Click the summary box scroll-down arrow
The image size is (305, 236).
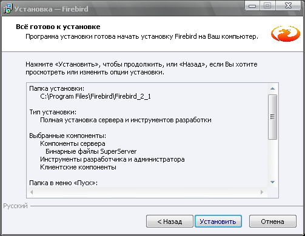tap(272, 182)
